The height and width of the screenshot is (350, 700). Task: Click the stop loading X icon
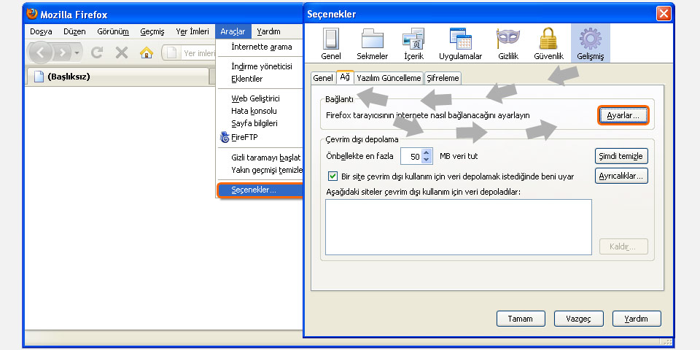(122, 52)
